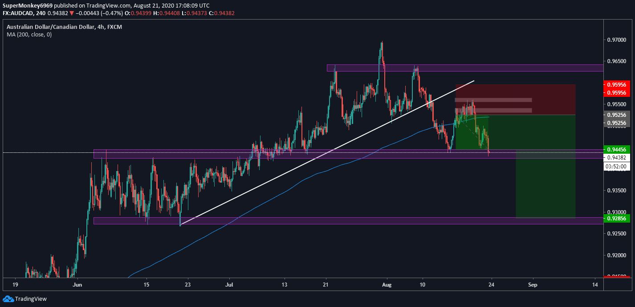Click the 15 label on the date axis

click(147, 284)
